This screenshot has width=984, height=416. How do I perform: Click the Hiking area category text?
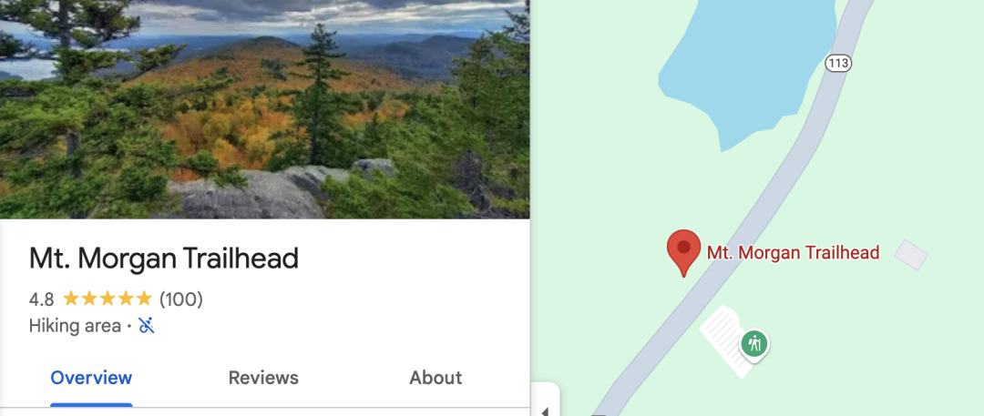click(75, 326)
